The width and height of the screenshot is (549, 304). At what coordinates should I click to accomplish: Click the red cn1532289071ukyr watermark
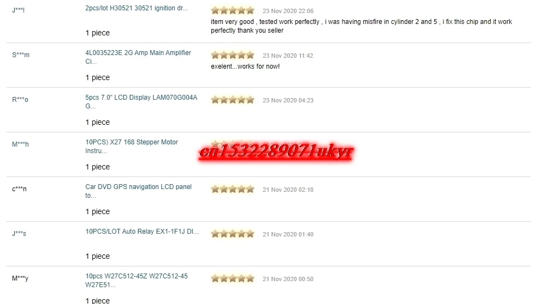(276, 152)
